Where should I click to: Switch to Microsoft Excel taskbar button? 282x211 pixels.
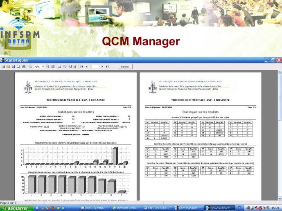(126, 208)
